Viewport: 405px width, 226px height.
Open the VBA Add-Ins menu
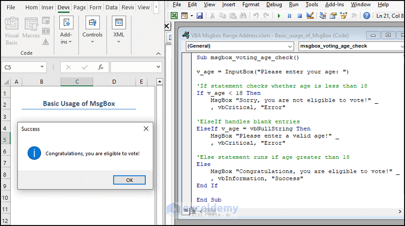[335, 5]
